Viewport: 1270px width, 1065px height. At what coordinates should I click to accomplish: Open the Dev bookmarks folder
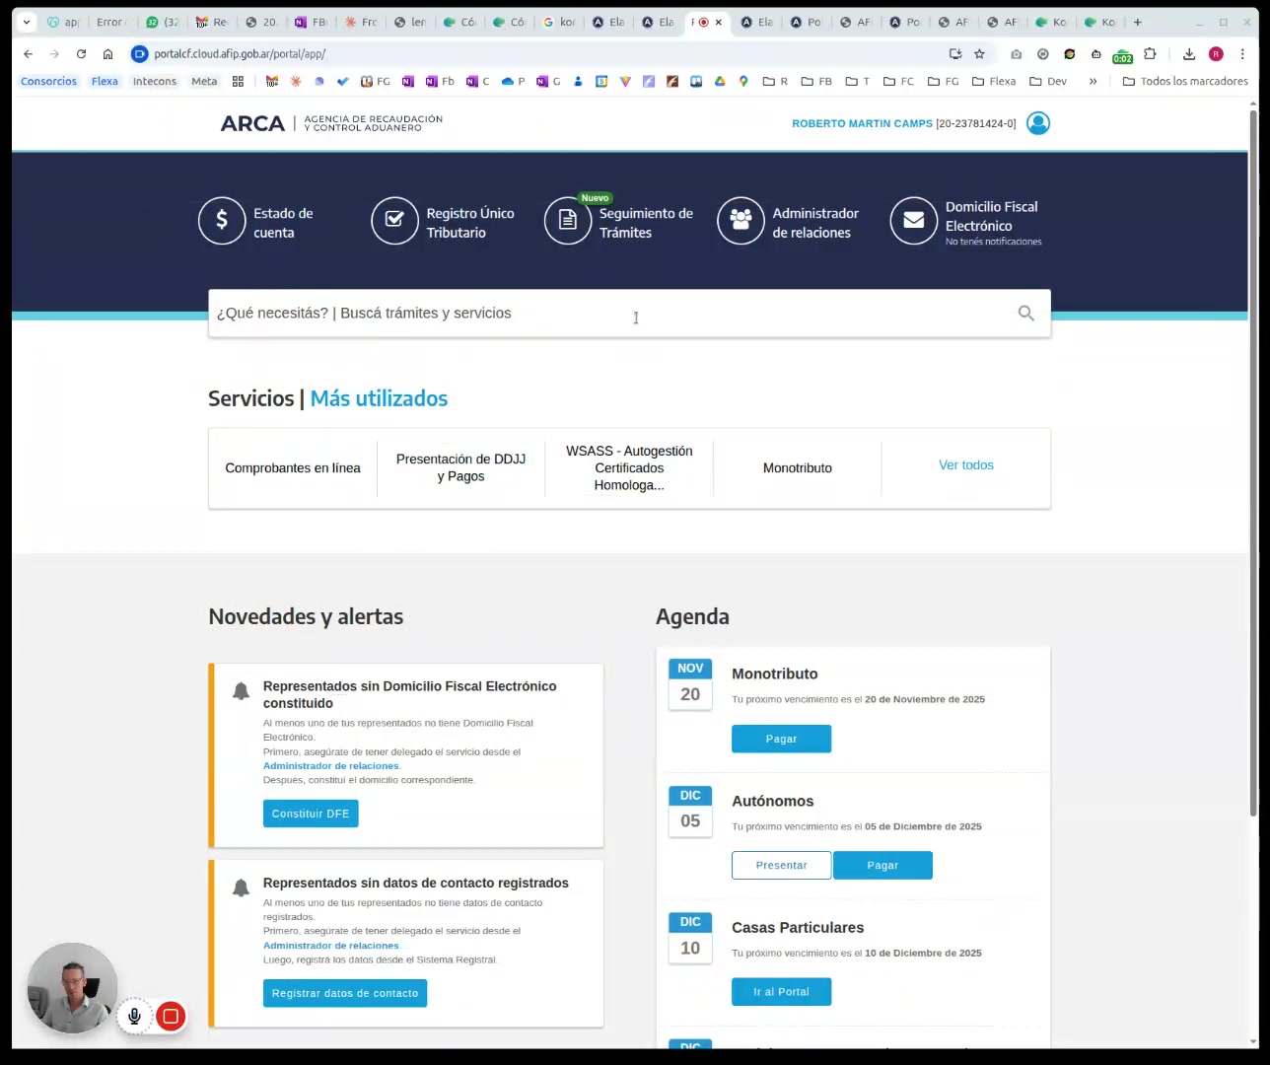[1048, 81]
